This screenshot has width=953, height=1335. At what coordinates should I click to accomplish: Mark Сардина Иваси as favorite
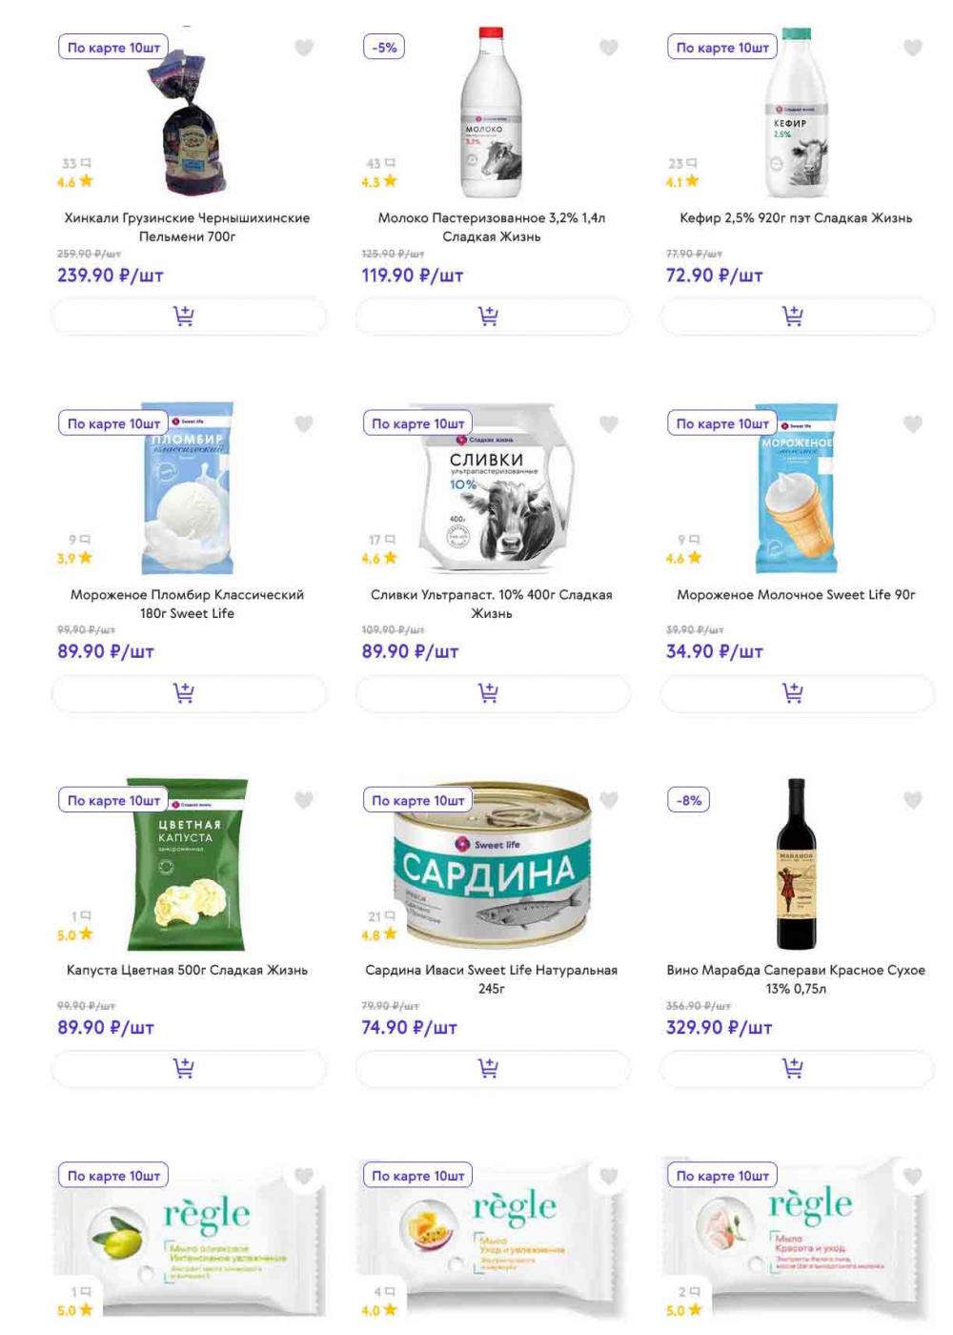(x=609, y=800)
